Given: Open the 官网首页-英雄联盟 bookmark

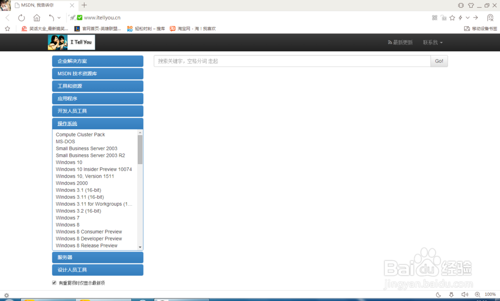Looking at the screenshot, I should 97,28.
